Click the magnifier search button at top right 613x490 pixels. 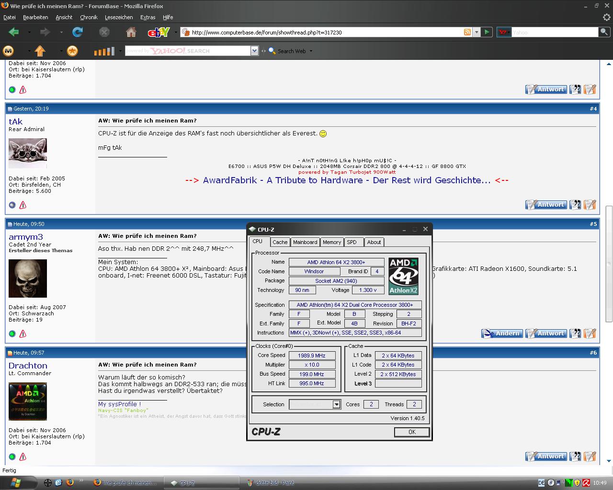point(604,32)
